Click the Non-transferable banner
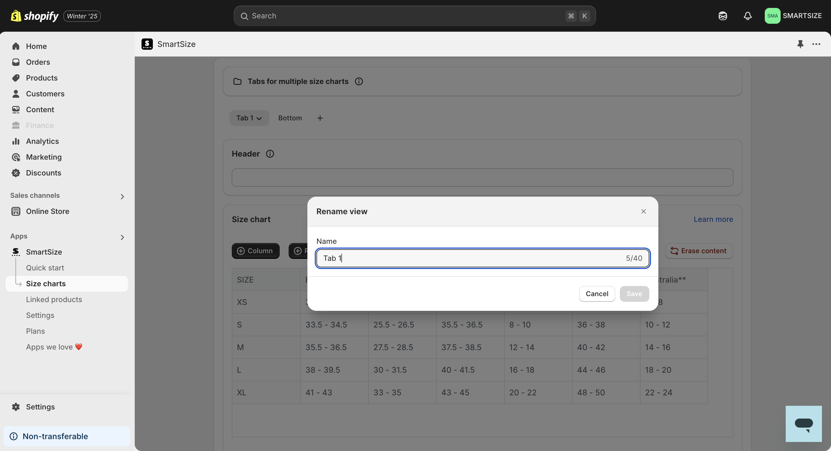 coord(67,436)
